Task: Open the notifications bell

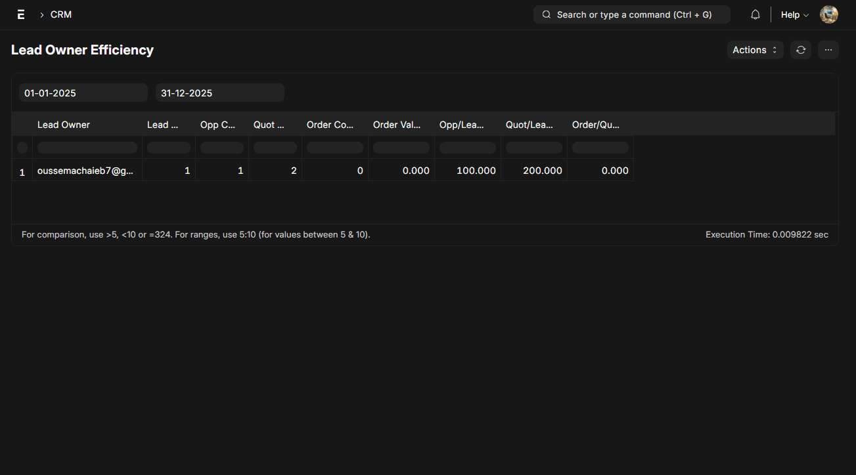Action: [755, 14]
